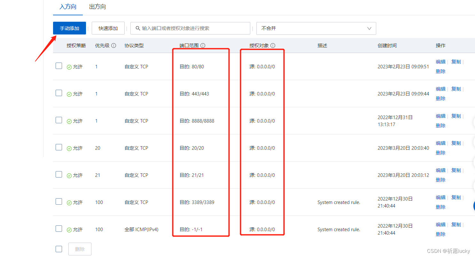Click System created rule. in 3389 row
Screen dimensions: 475x257
[x=339, y=202]
